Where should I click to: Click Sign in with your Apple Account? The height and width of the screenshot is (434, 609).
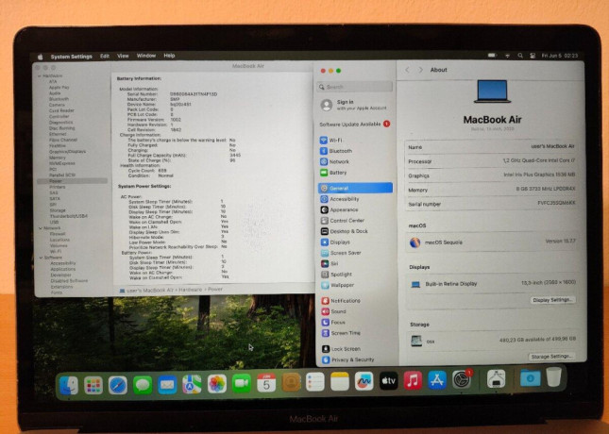(354, 105)
